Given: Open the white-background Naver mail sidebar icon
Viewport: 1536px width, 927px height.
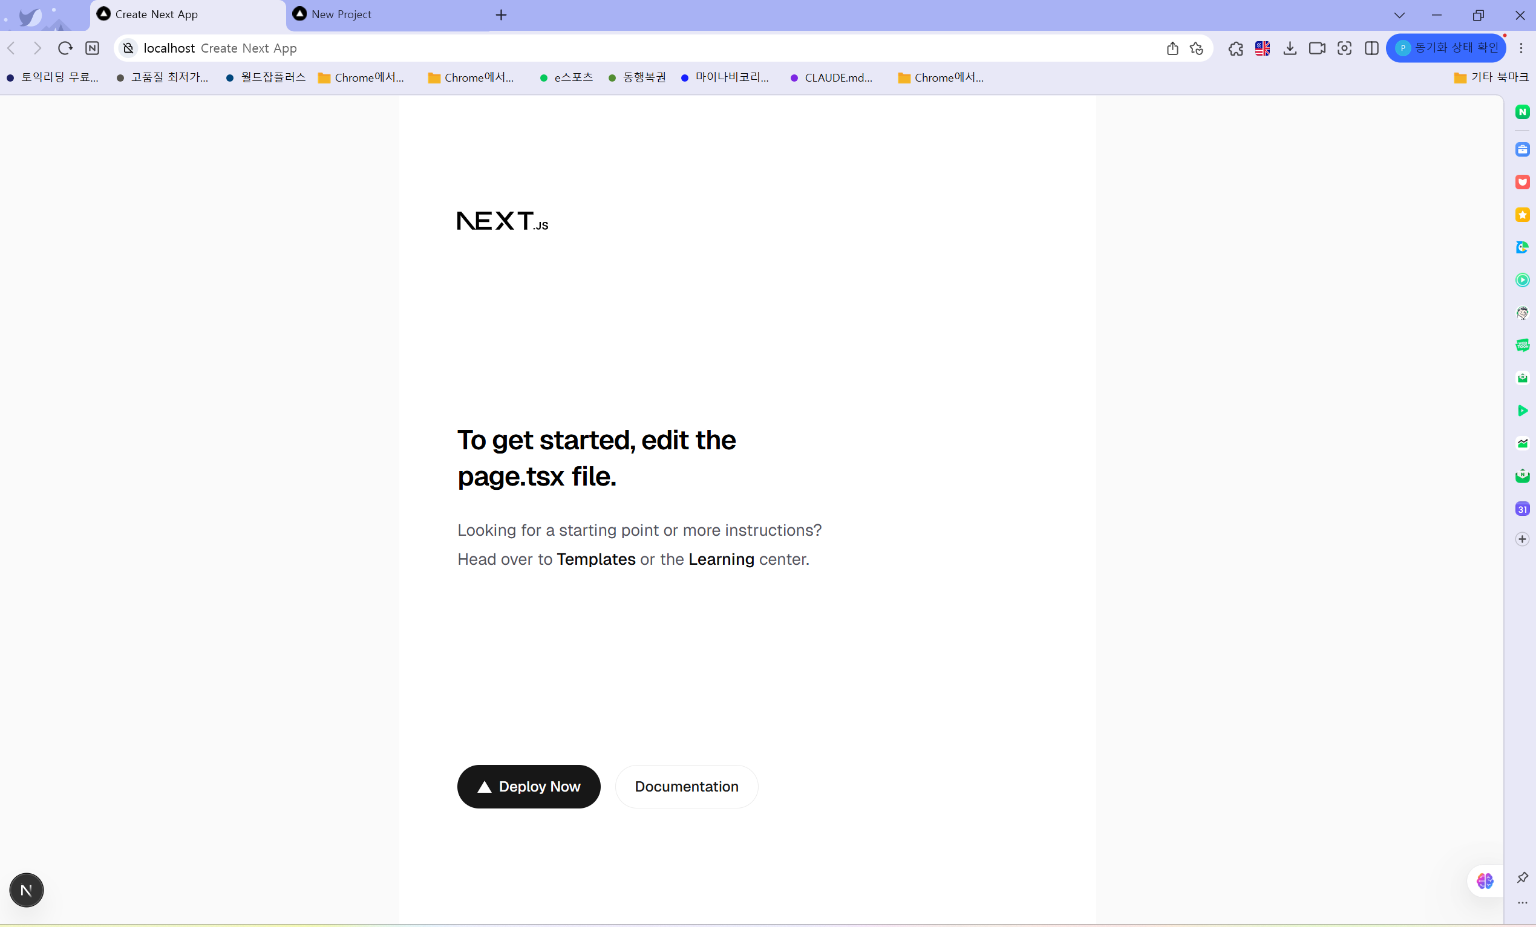Looking at the screenshot, I should (x=1521, y=378).
